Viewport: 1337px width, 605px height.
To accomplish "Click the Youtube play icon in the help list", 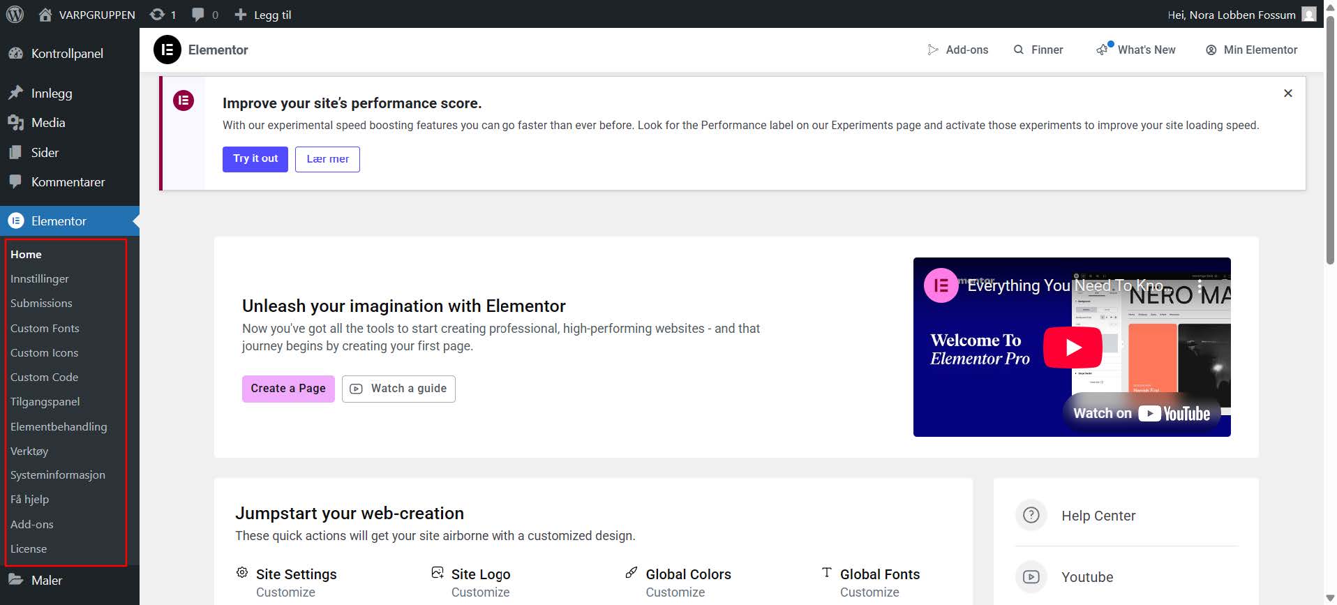I will click(x=1031, y=576).
